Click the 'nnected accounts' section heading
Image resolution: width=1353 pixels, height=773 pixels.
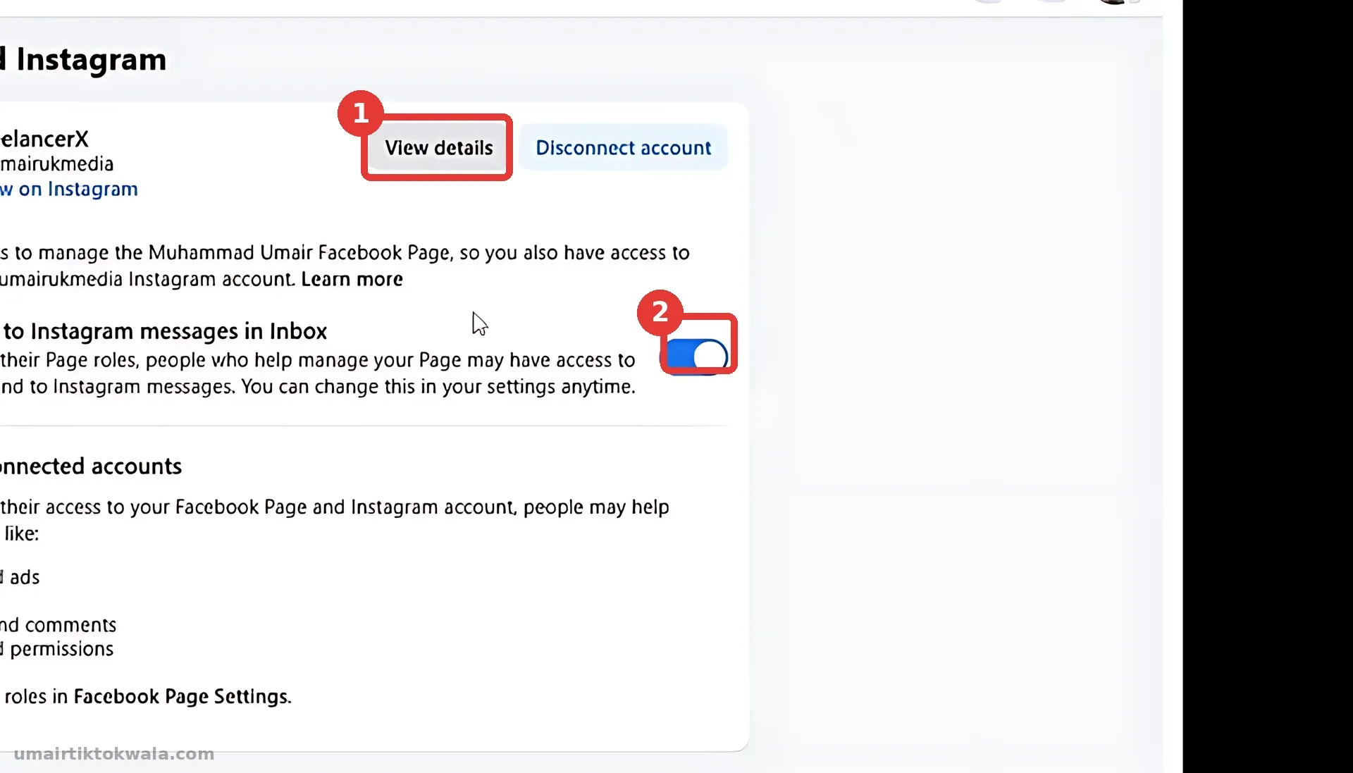[x=91, y=466]
